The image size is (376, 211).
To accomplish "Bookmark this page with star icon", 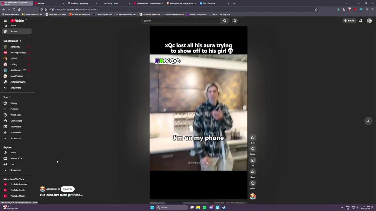I will [316, 9].
